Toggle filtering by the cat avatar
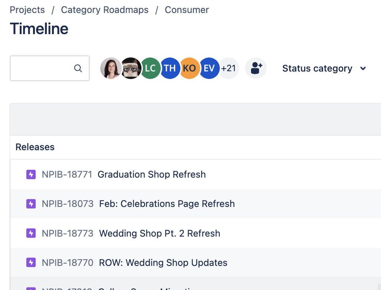 [130, 68]
